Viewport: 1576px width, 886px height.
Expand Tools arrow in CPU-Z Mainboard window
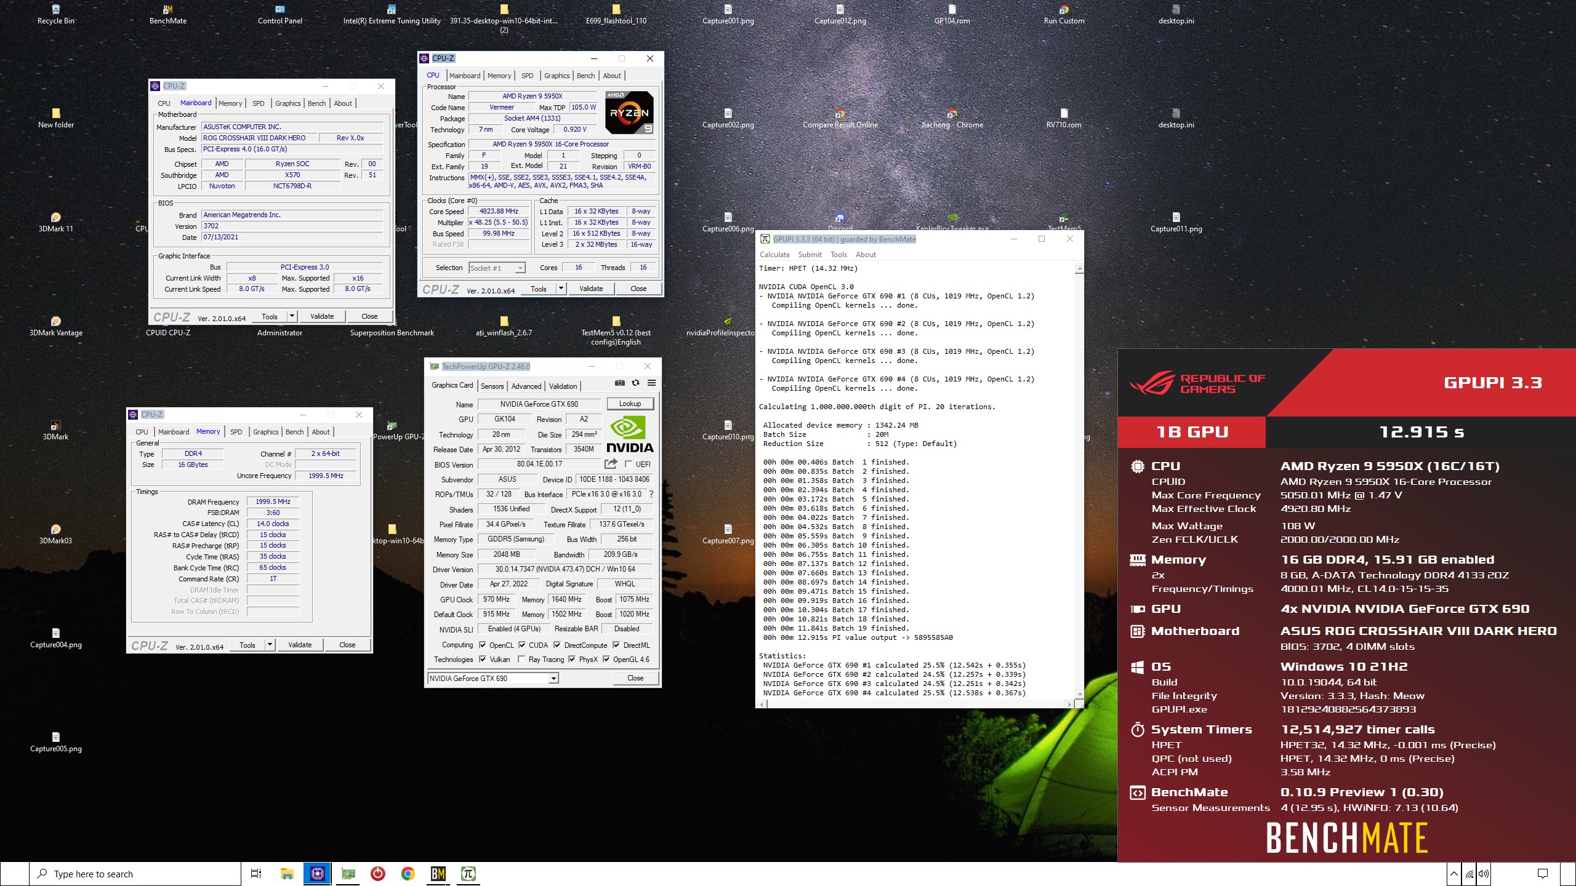tap(292, 316)
